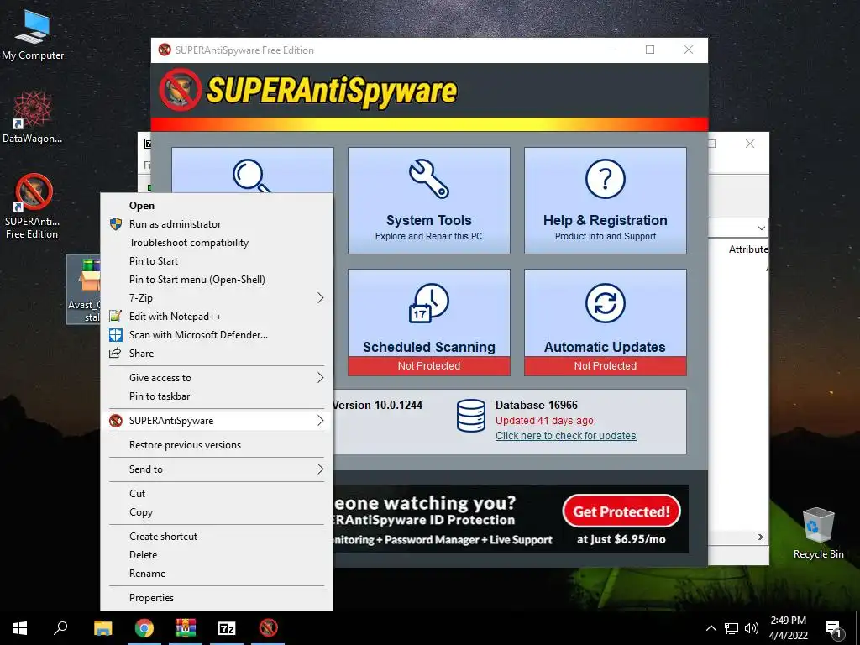Screen dimensions: 860x645
Task: Click here to check for updates link
Action: point(565,436)
